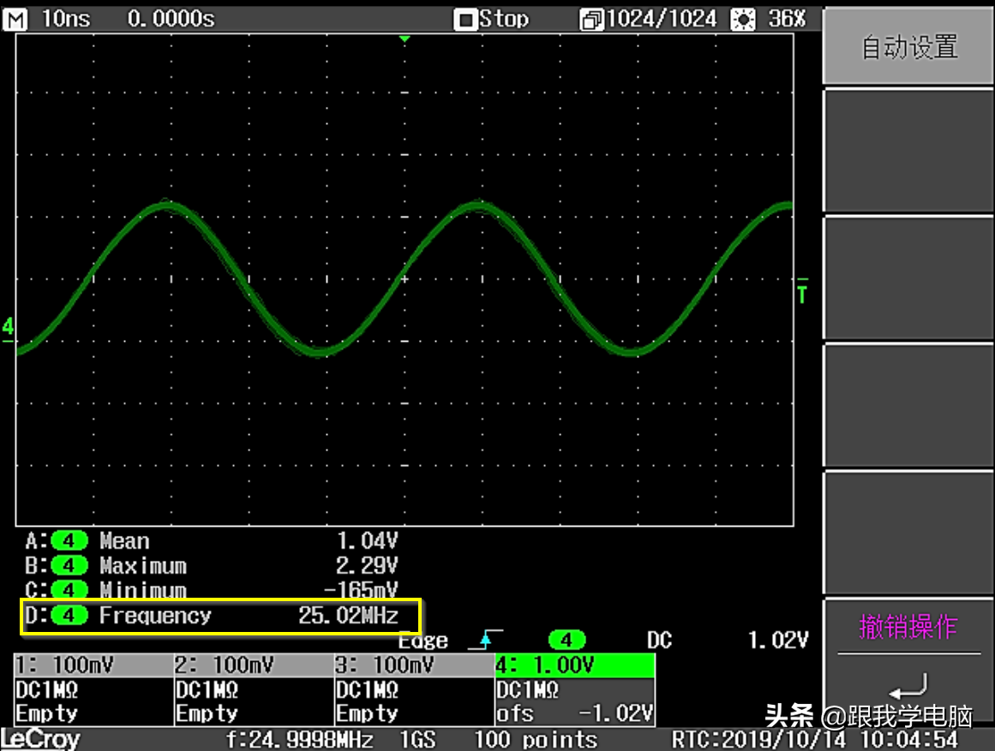
Task: Click the trigger source channel 4 badge
Action: (x=566, y=640)
